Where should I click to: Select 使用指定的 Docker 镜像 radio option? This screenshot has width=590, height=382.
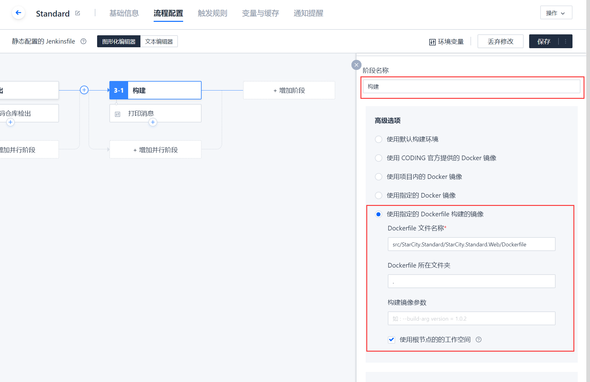379,195
